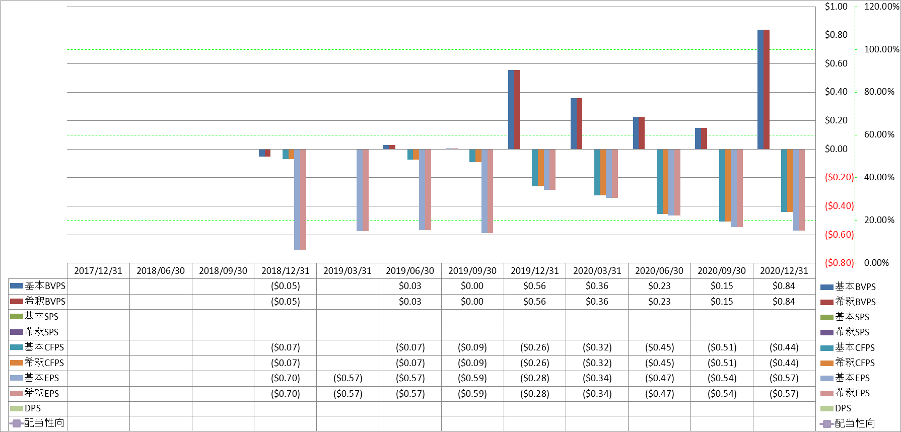The image size is (901, 432).
Task: Select the 基本EPS bar for 2018/12/31
Action: [297, 199]
